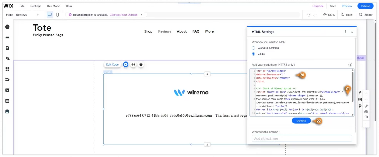Click the Facebook social icon
Screen dimensions: 379x157
[360, 93]
